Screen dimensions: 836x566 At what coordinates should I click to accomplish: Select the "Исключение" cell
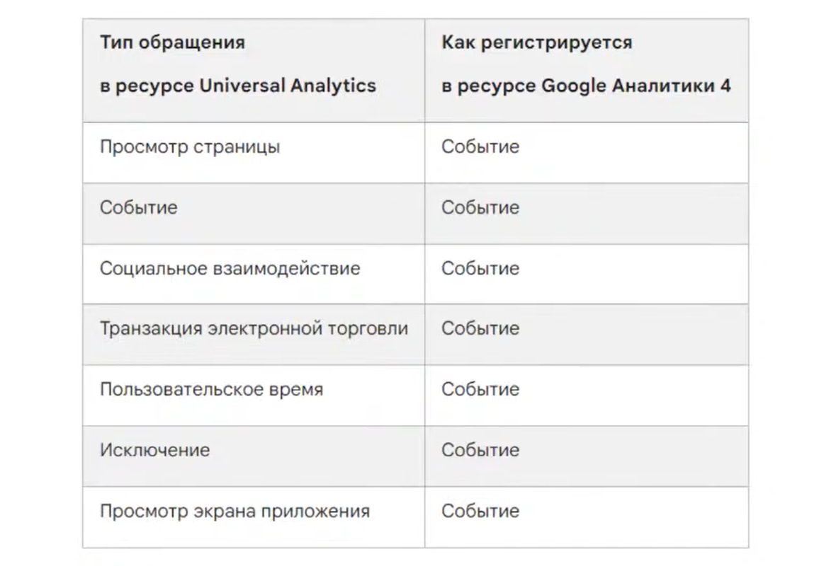(x=154, y=451)
